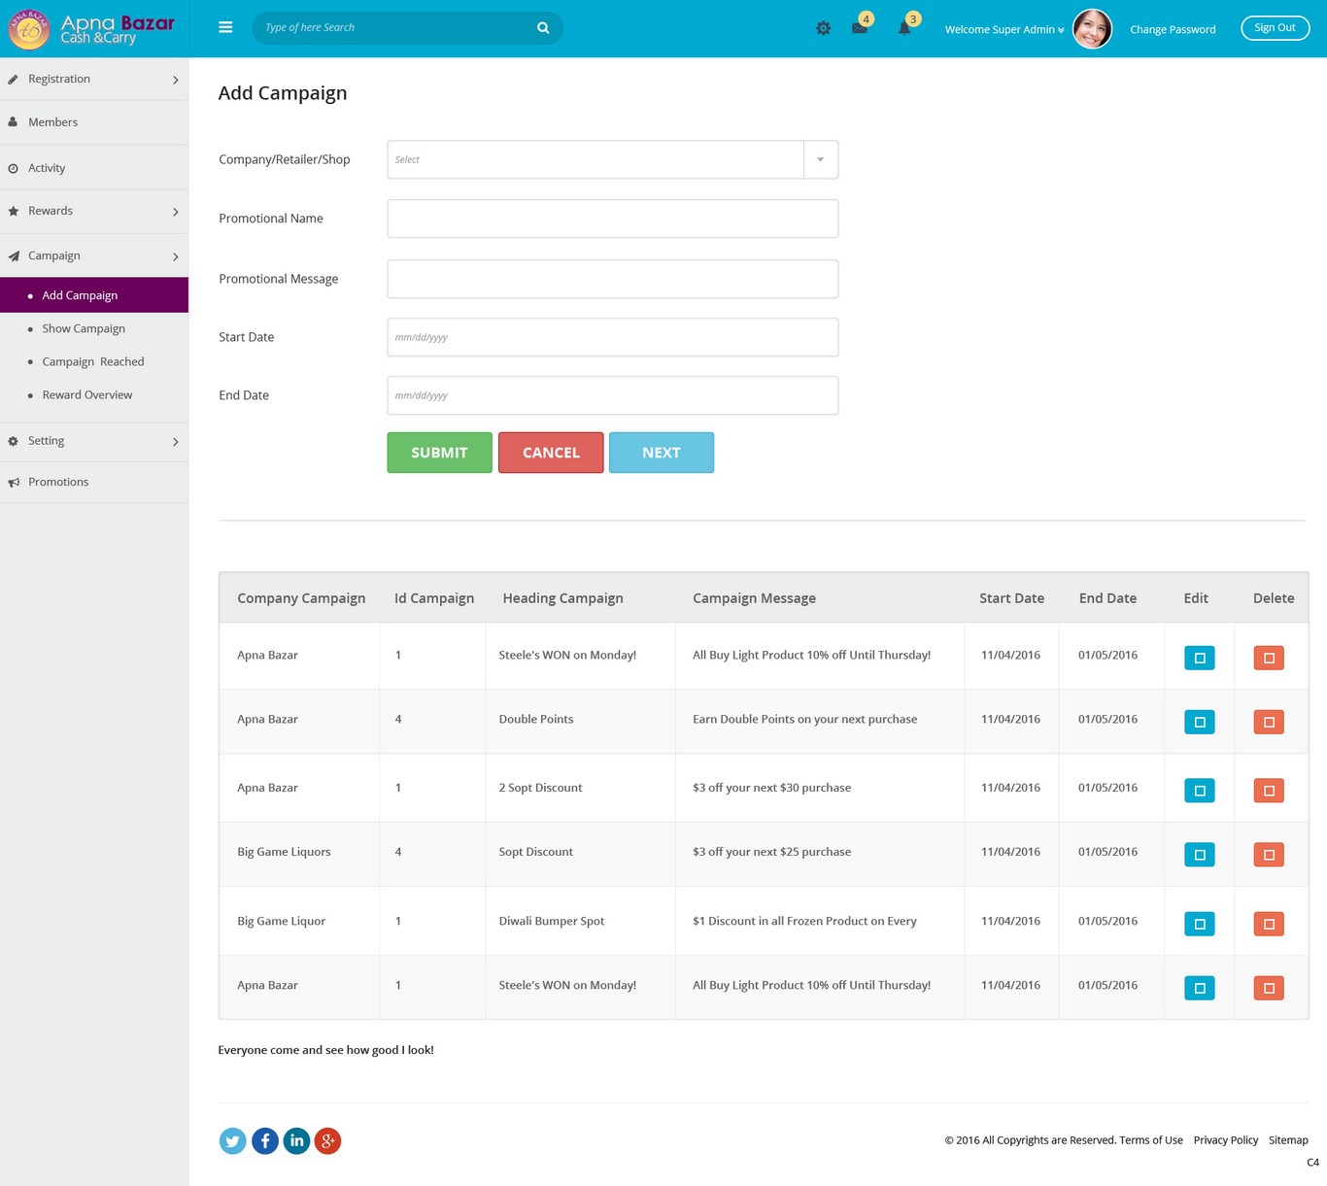This screenshot has height=1186, width=1327.
Task: Expand the Registration sidebar chevron
Action: [x=176, y=80]
